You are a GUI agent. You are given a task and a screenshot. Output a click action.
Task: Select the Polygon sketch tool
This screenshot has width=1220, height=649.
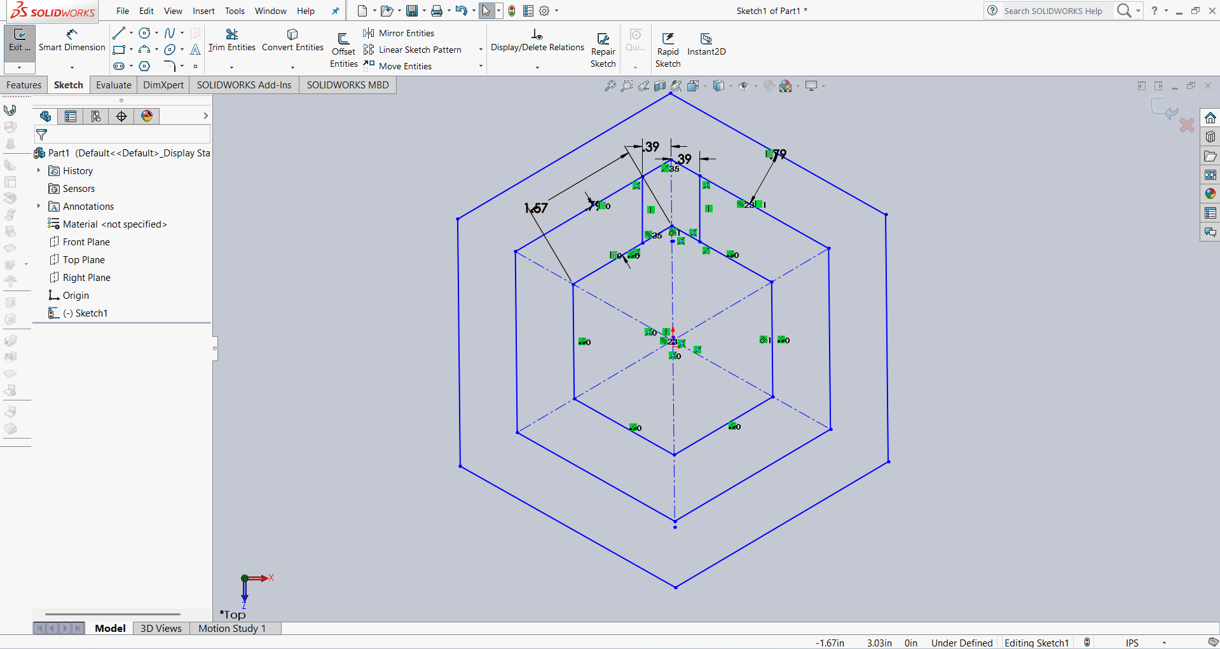coord(144,66)
